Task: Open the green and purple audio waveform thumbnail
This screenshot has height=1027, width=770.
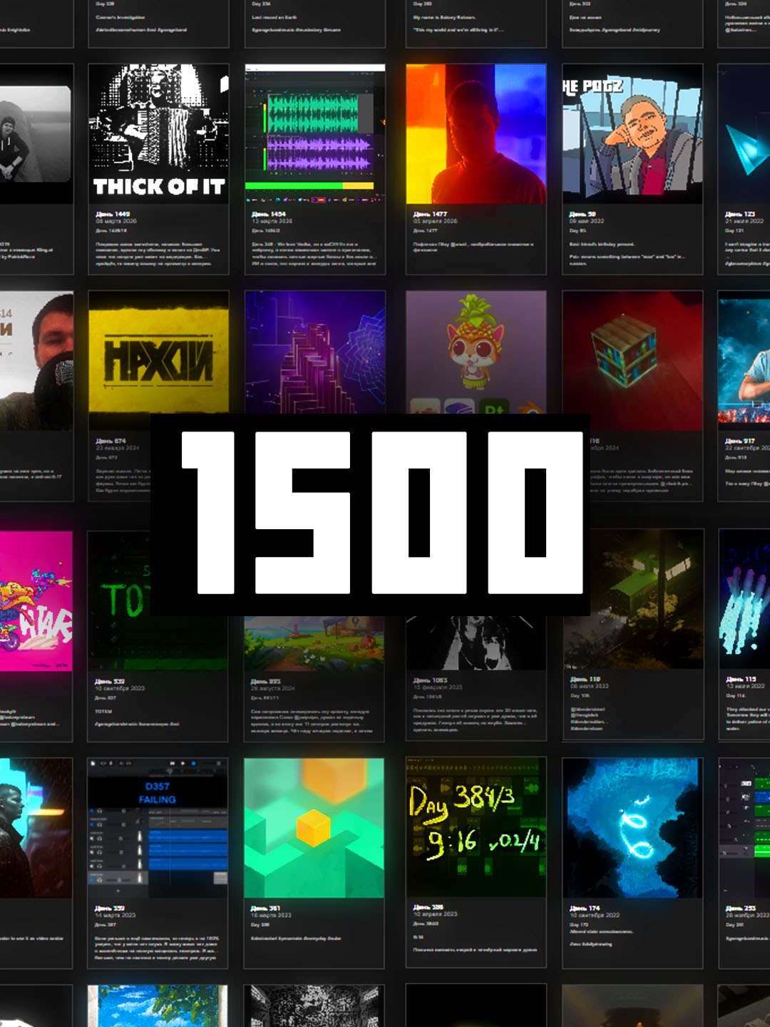Action: [315, 133]
